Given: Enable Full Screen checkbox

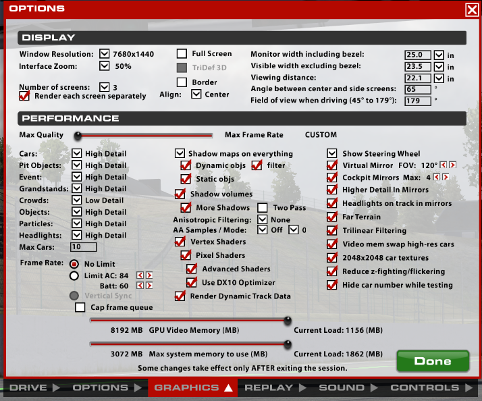Looking at the screenshot, I should 182,53.
